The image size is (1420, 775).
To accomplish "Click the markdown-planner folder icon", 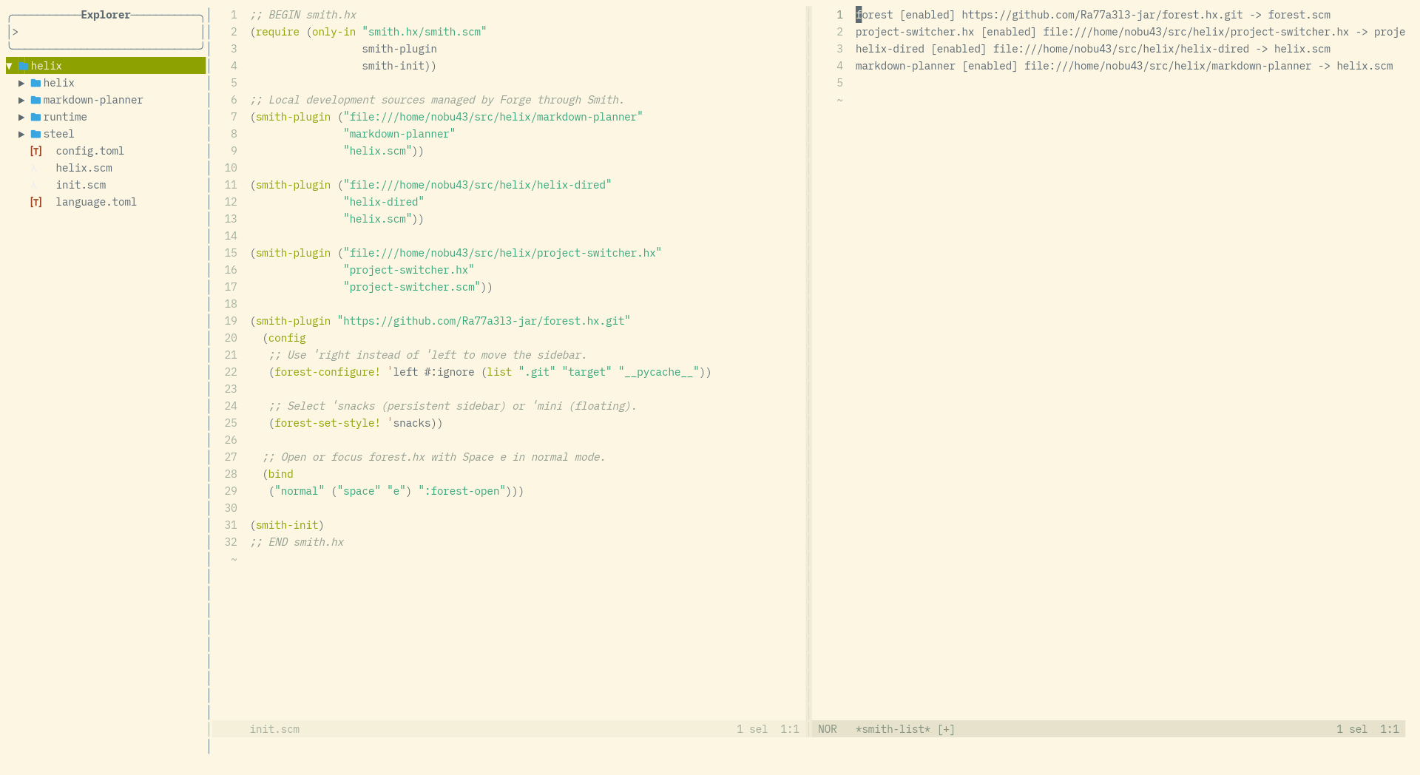I will click(35, 100).
